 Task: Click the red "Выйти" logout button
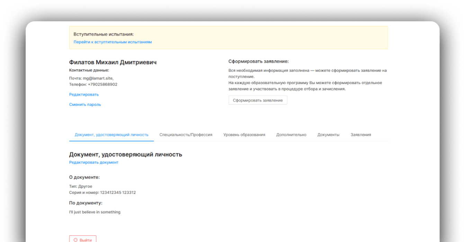pos(83,239)
